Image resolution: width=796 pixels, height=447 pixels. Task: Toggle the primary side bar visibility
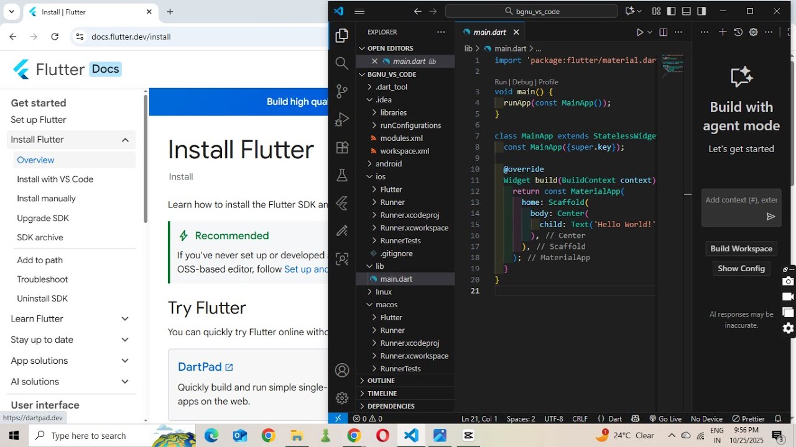pos(672,11)
